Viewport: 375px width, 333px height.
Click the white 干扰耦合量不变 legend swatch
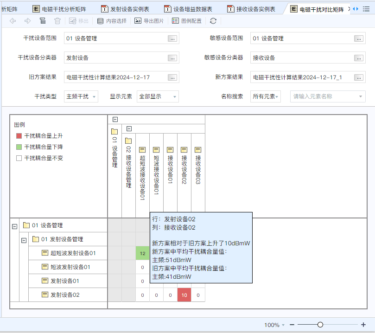point(19,158)
